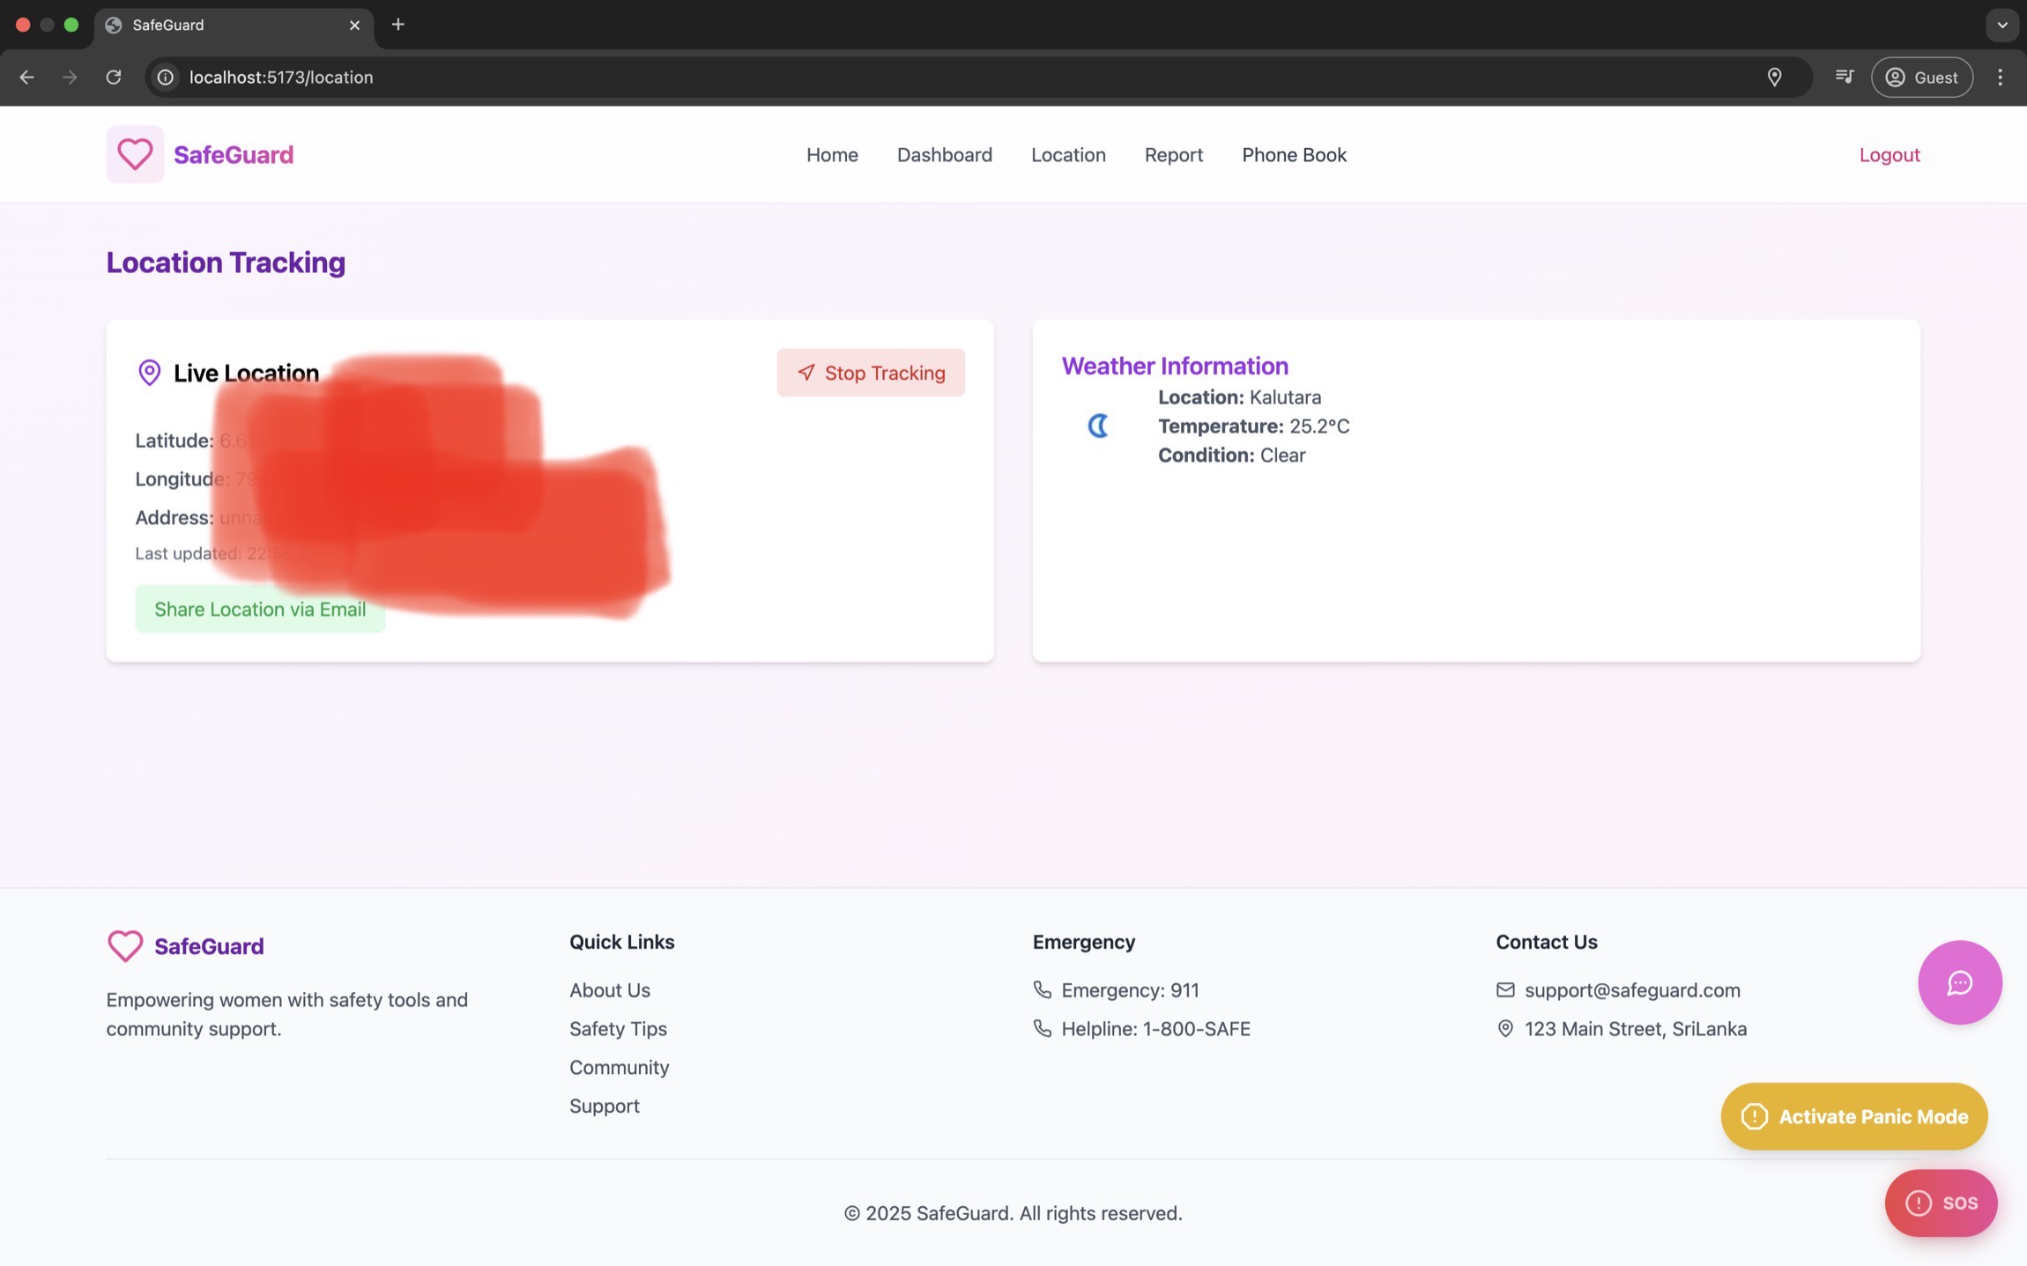Open the Guest profile menu
This screenshot has height=1266, width=2027.
(x=1921, y=77)
